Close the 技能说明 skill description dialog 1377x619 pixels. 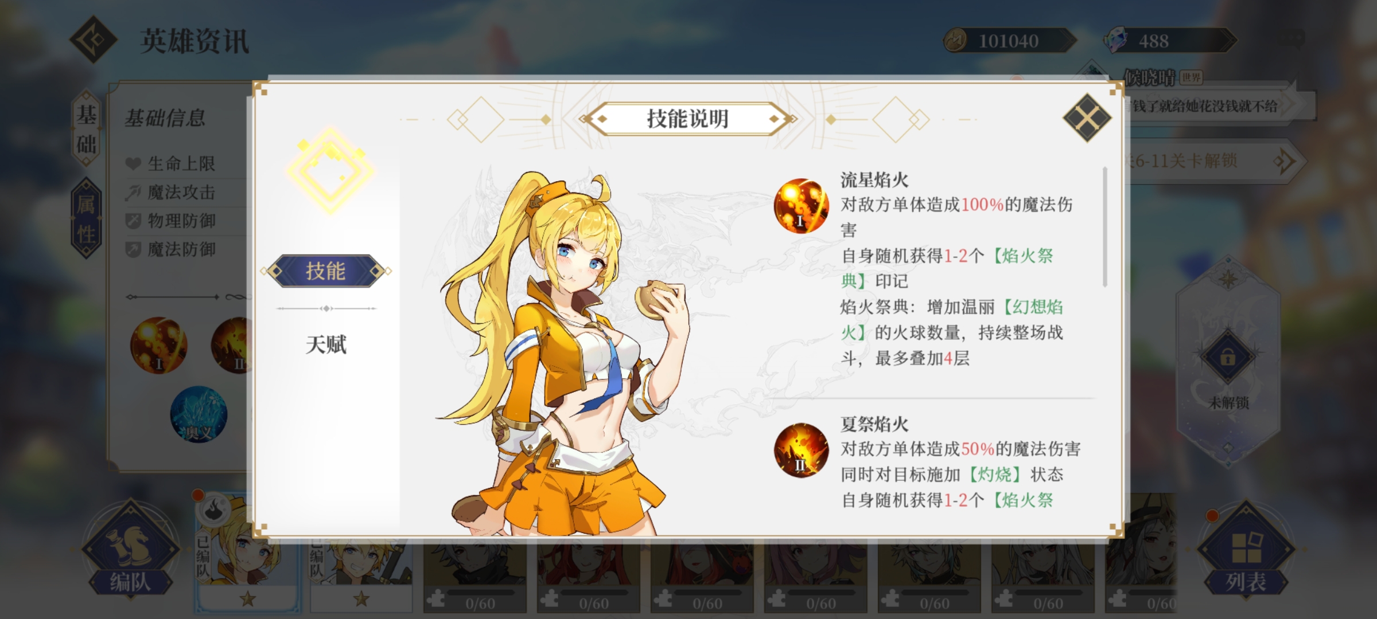(x=1087, y=117)
